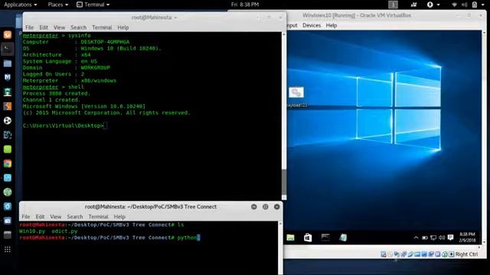Show all applications grid in the dock
490x275 pixels.
tap(8, 250)
